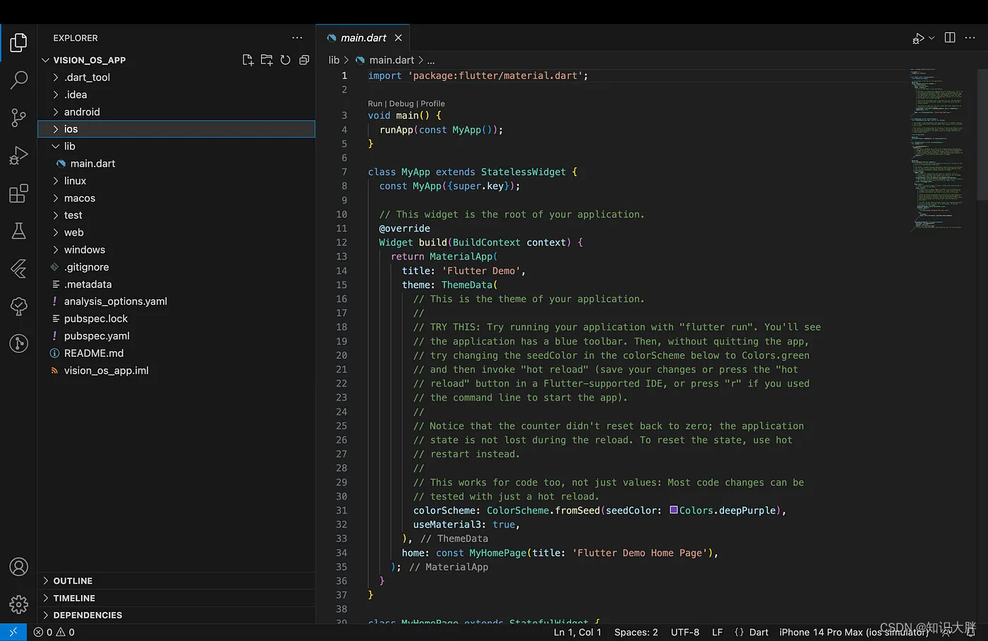988x641 pixels.
Task: Click the editor vertical scrollbar
Action: tap(982, 134)
